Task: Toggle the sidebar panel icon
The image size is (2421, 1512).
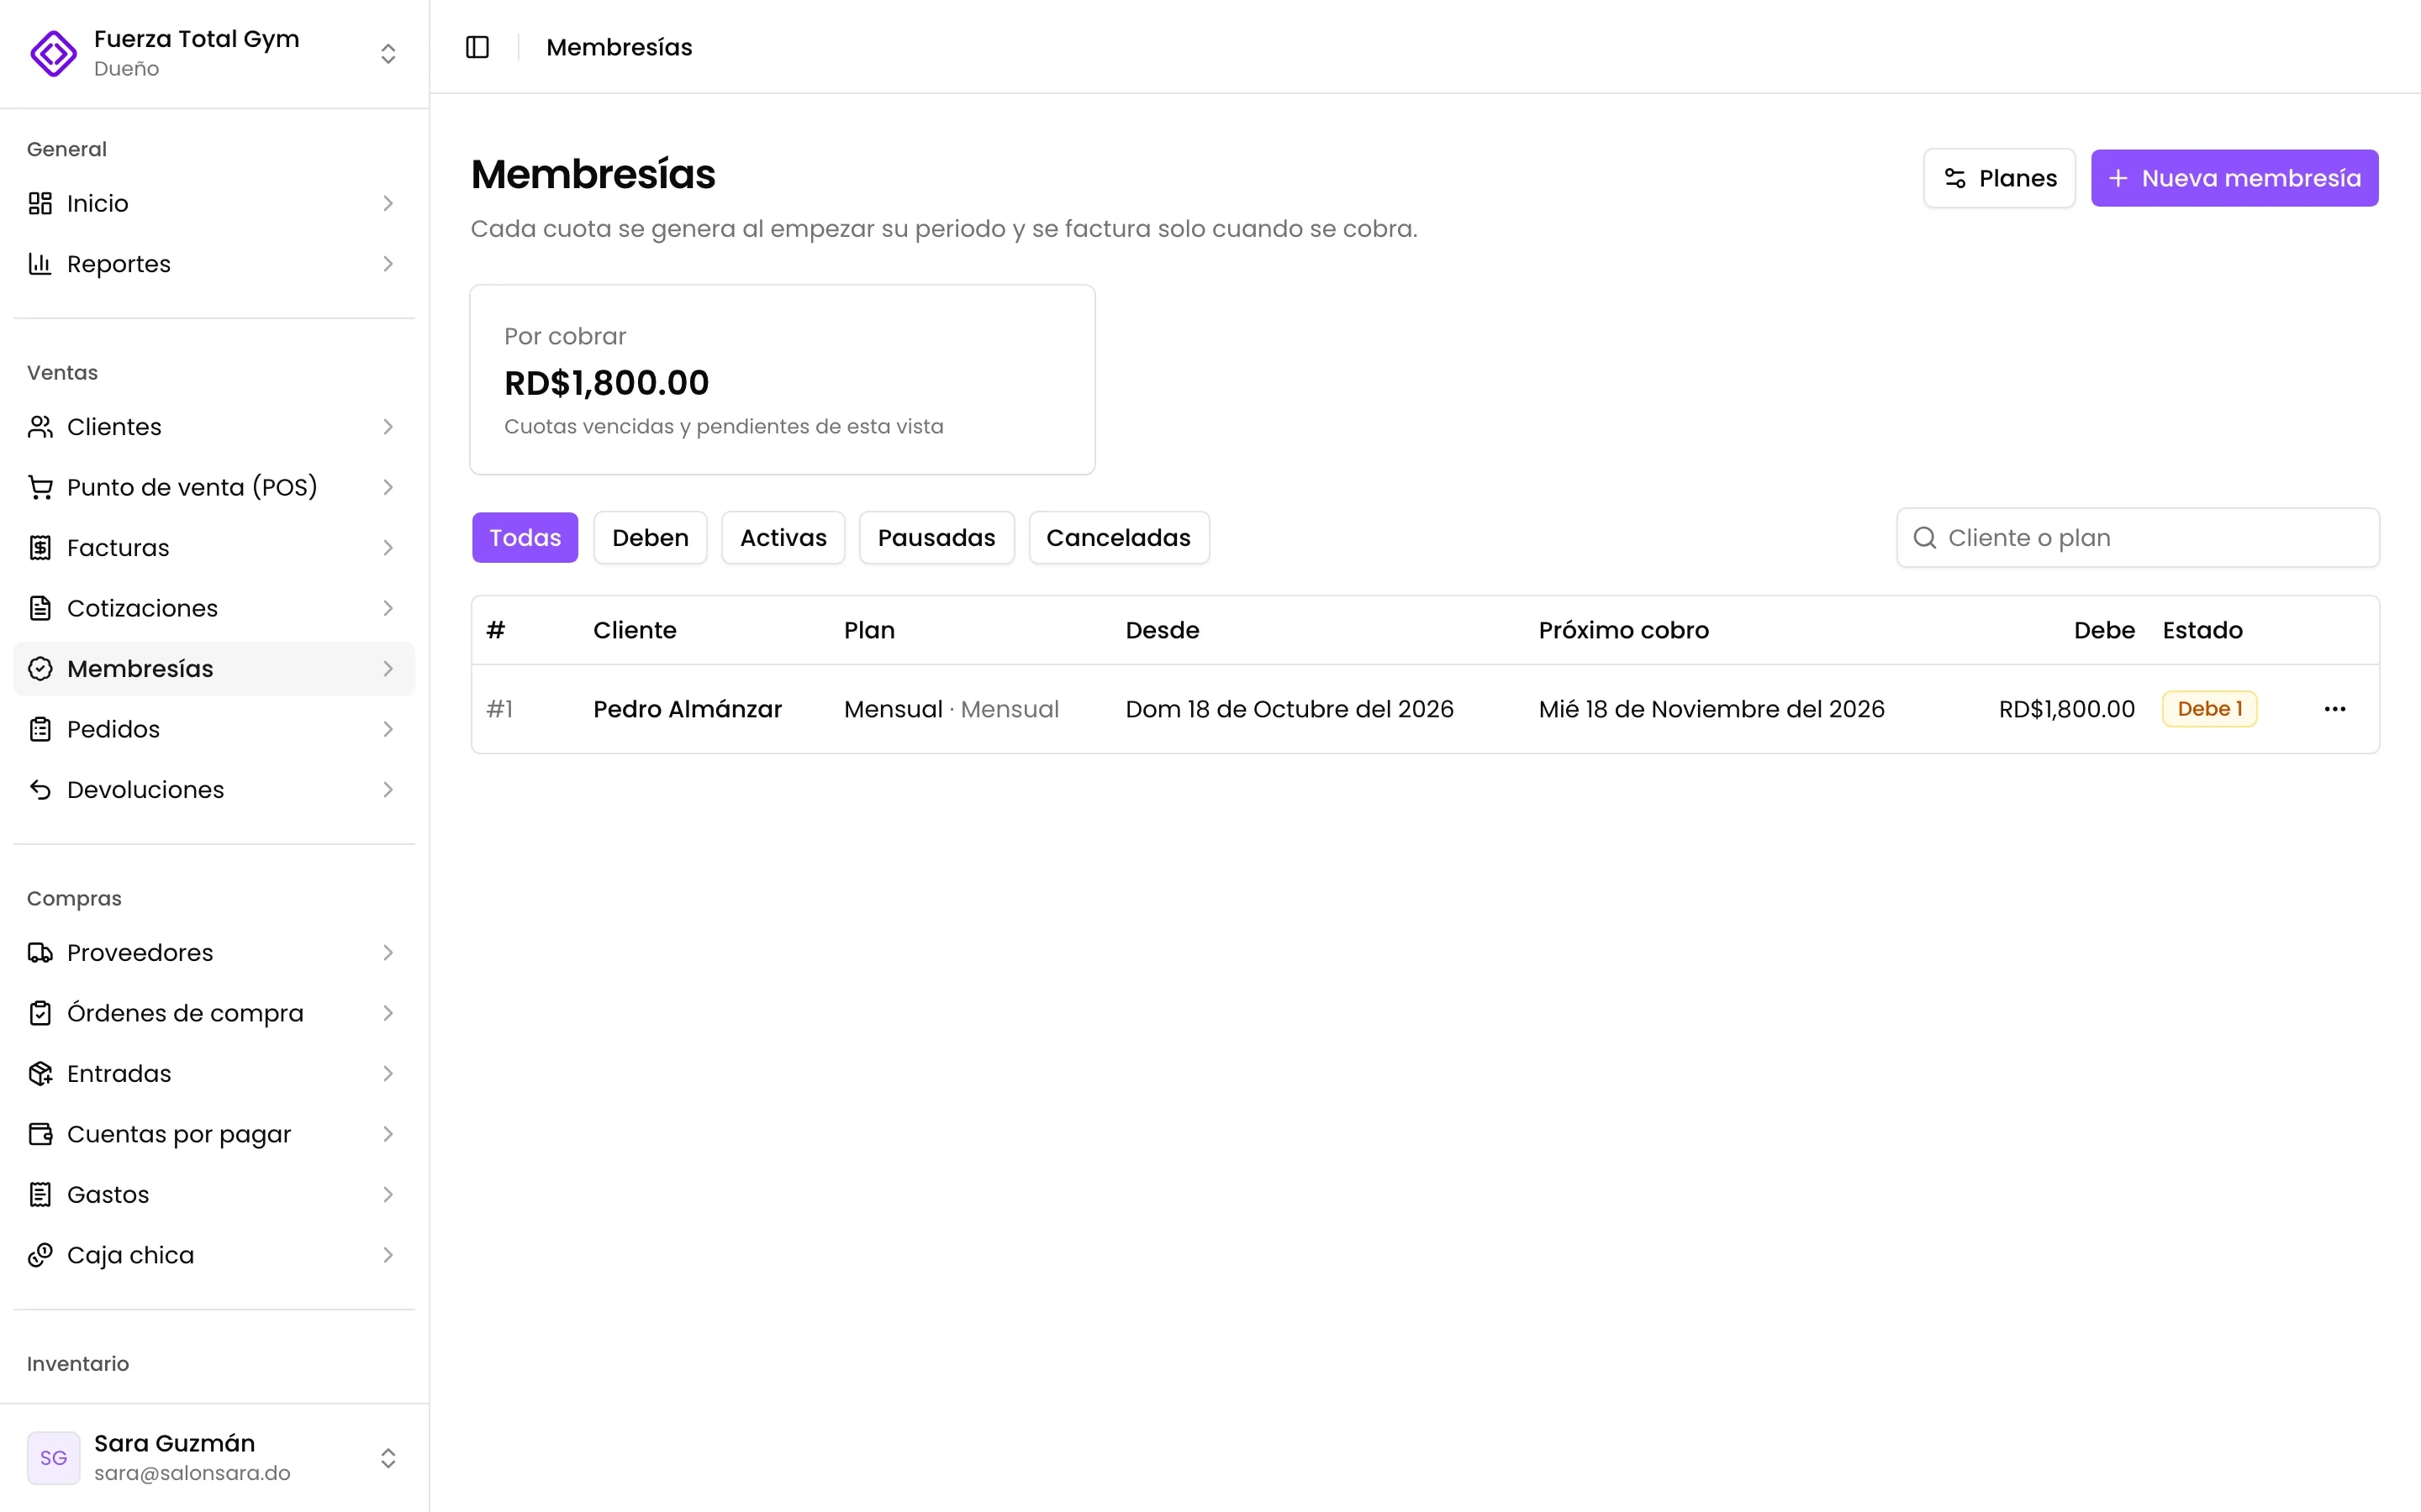Action: tap(477, 47)
